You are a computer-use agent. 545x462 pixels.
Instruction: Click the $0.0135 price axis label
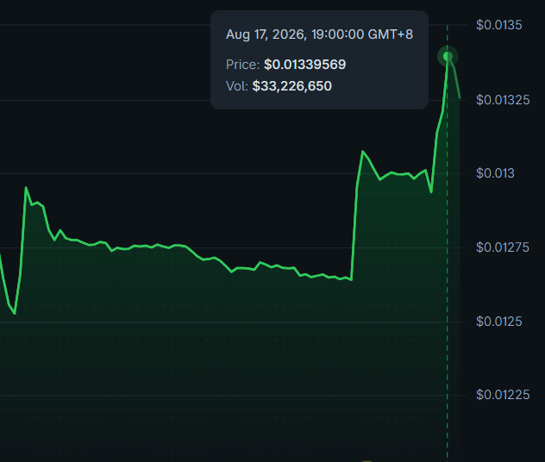click(x=498, y=25)
